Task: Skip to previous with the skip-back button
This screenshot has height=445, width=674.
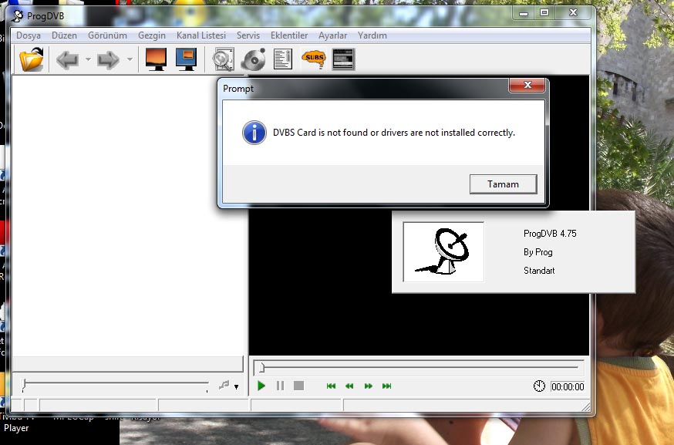Action: tap(331, 386)
